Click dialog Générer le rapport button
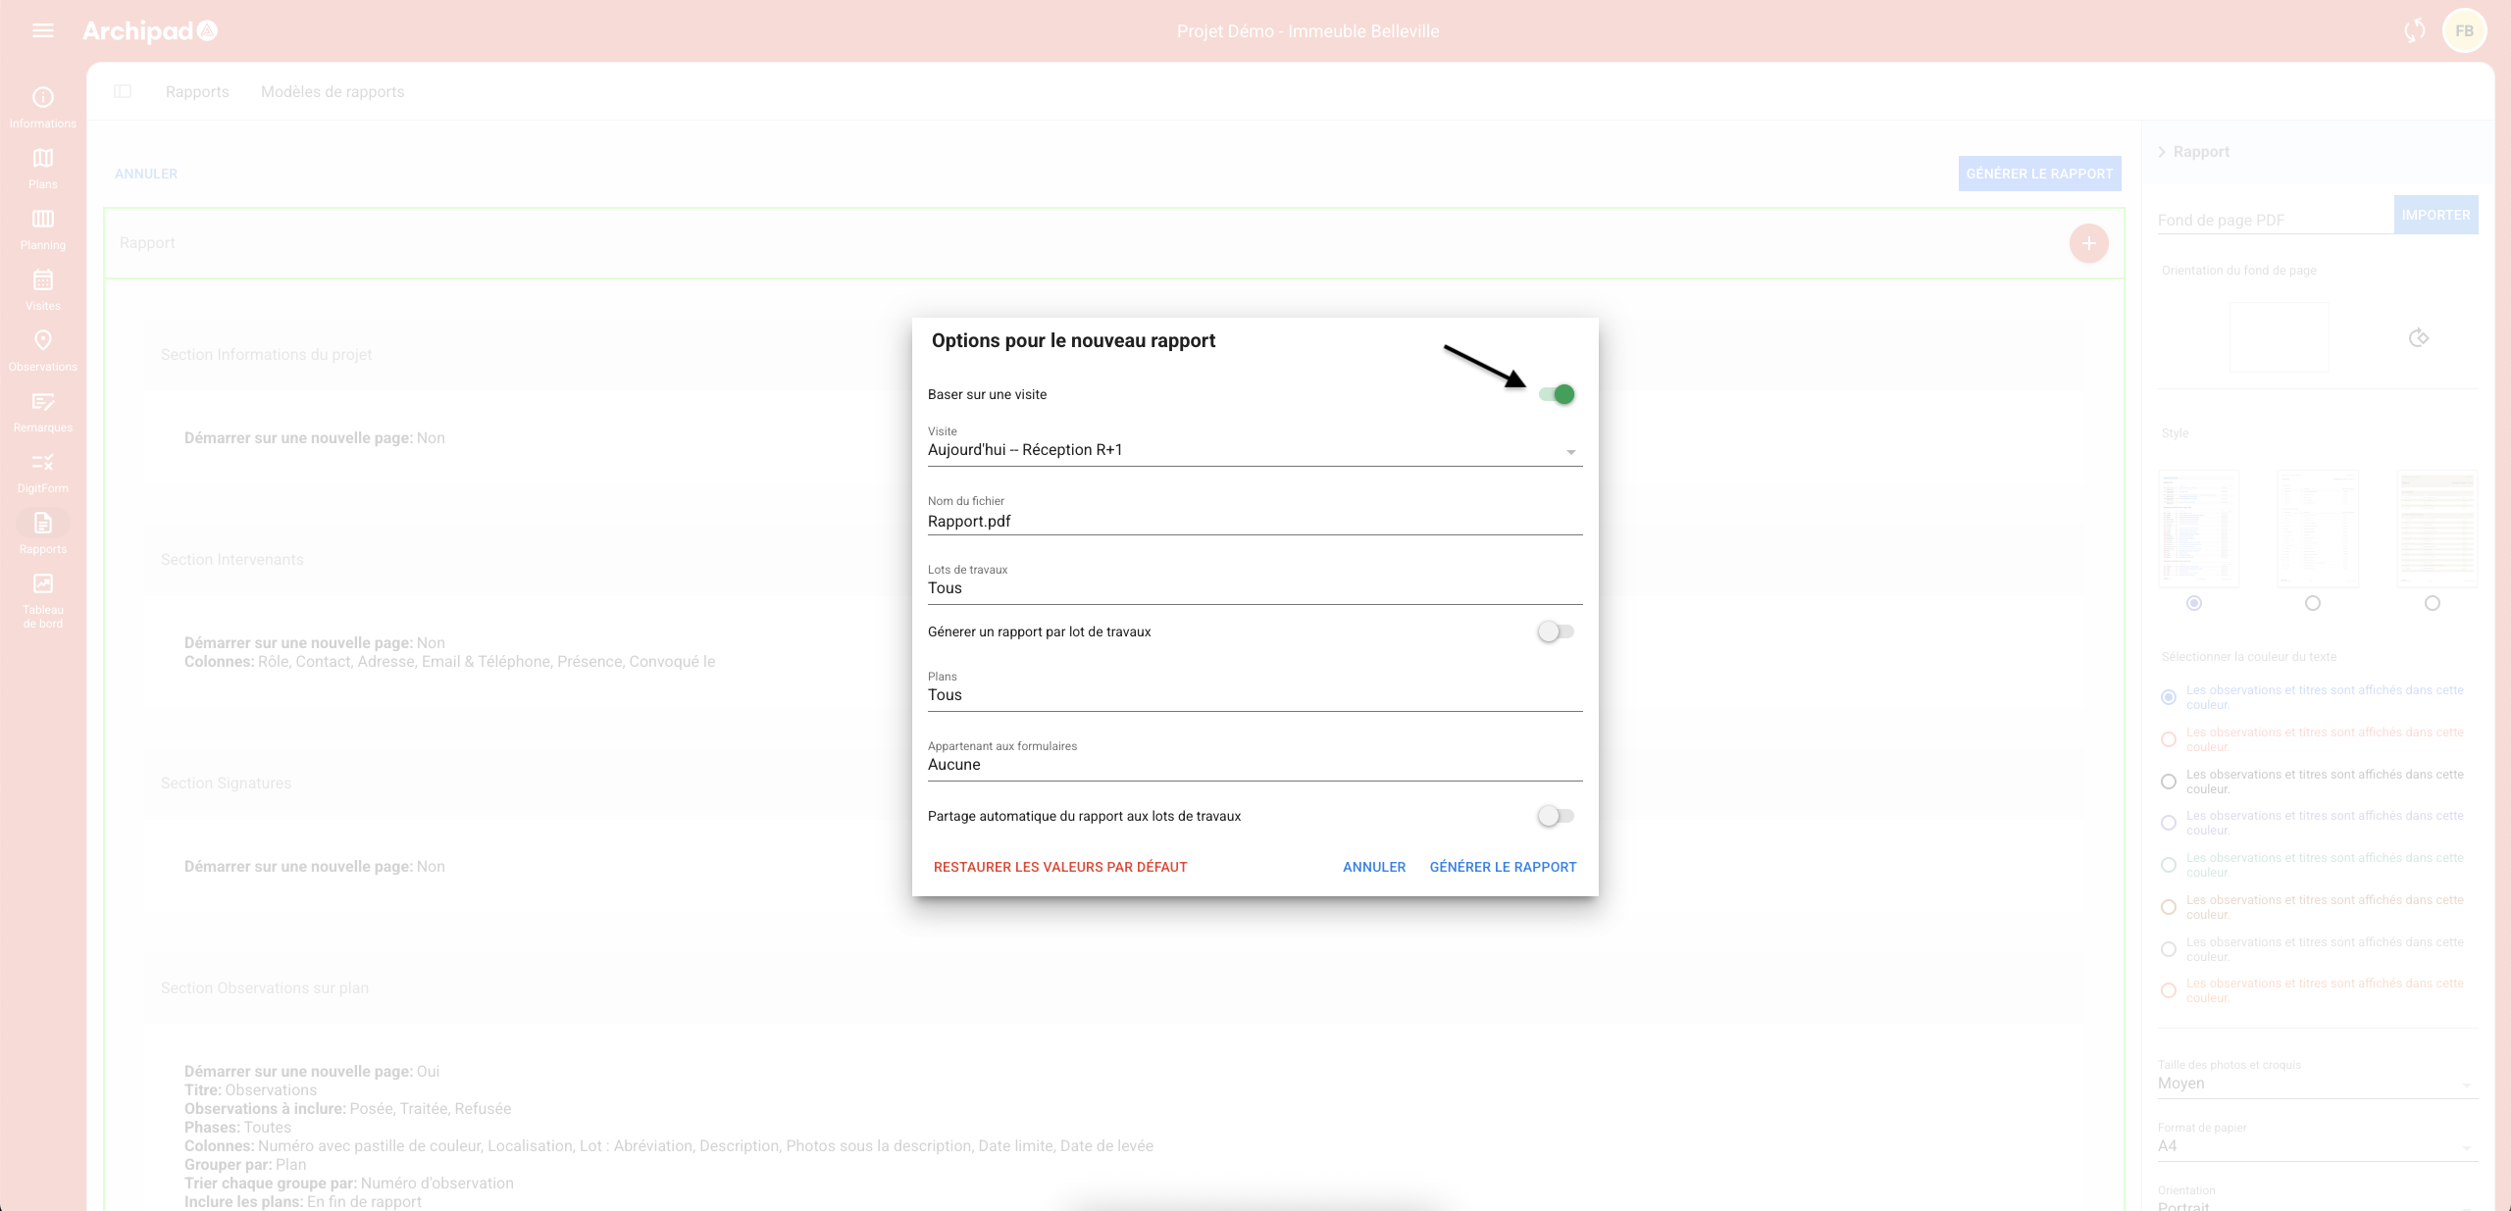Viewport: 2511px width, 1211px height. (x=1503, y=867)
